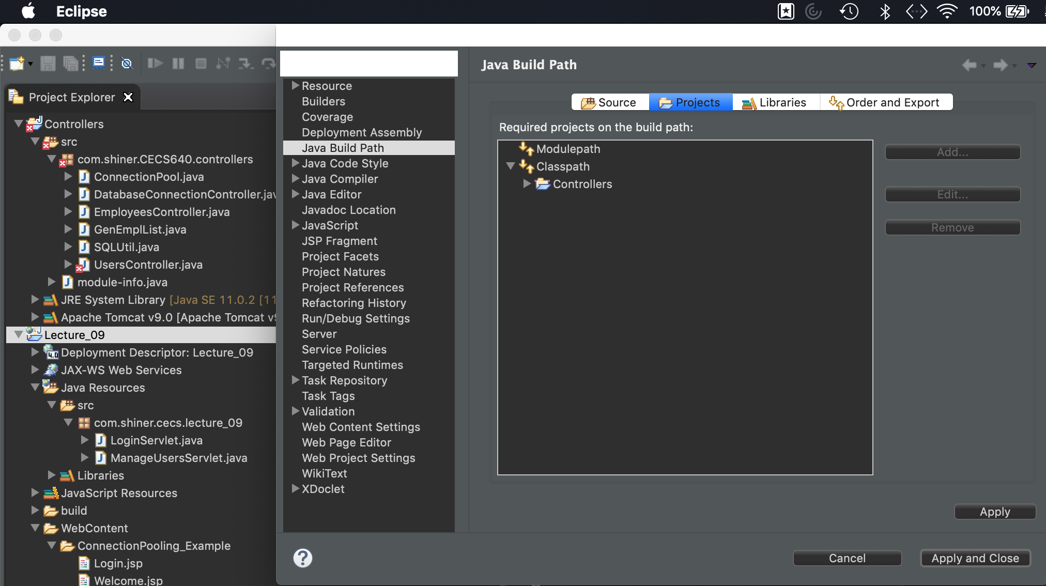Expand the Validation category

tap(296, 411)
